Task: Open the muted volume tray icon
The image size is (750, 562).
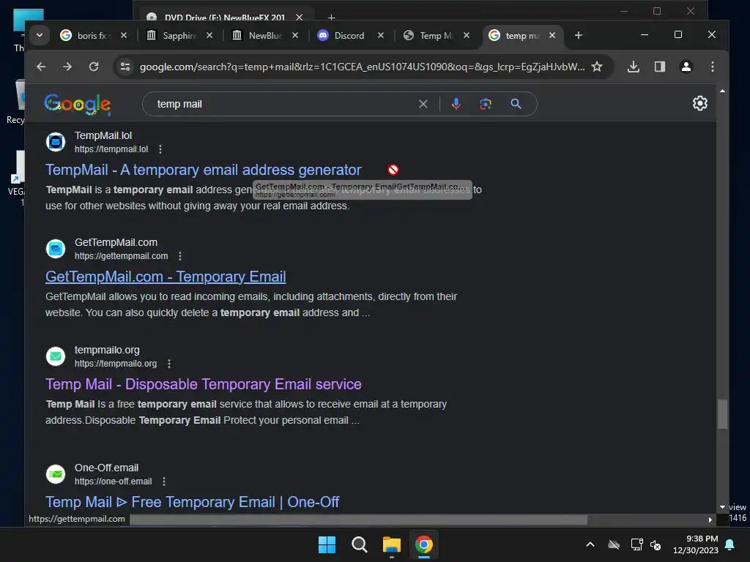Action: click(x=656, y=544)
